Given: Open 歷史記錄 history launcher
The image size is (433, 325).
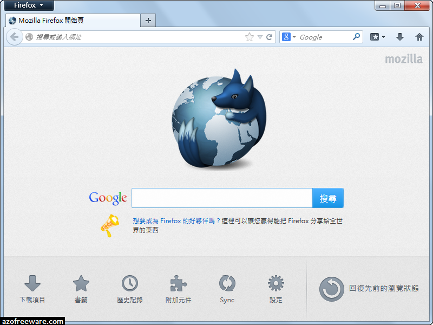Looking at the screenshot, I should tap(130, 289).
